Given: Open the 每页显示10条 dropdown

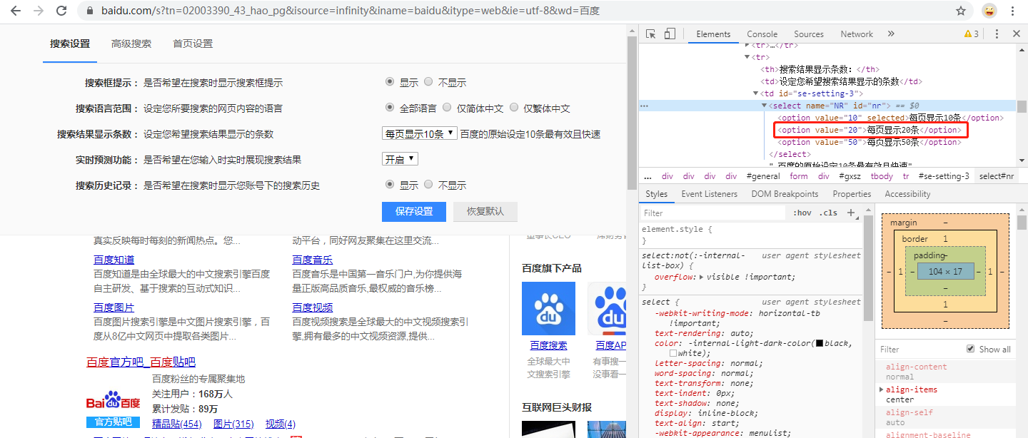Looking at the screenshot, I should click(x=419, y=133).
